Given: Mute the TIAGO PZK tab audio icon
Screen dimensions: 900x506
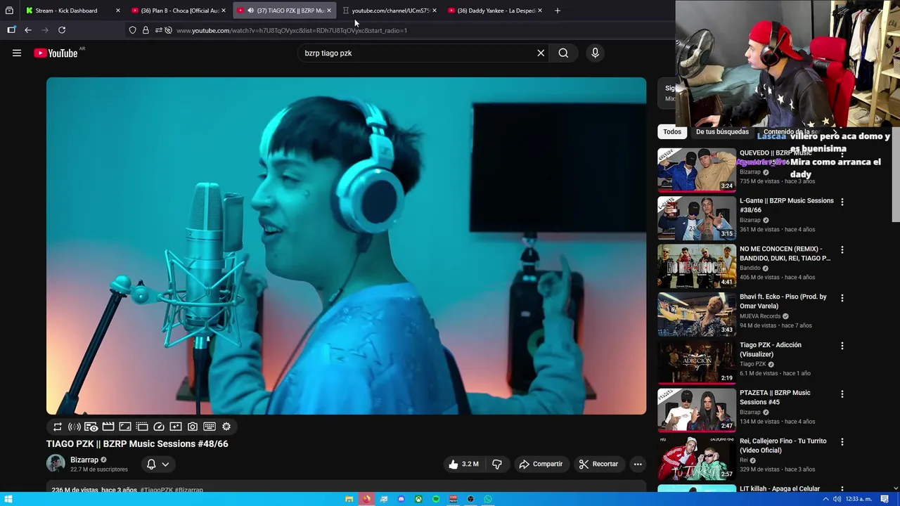Looking at the screenshot, I should click(250, 11).
